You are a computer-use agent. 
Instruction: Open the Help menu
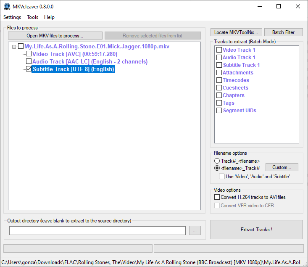coord(49,17)
